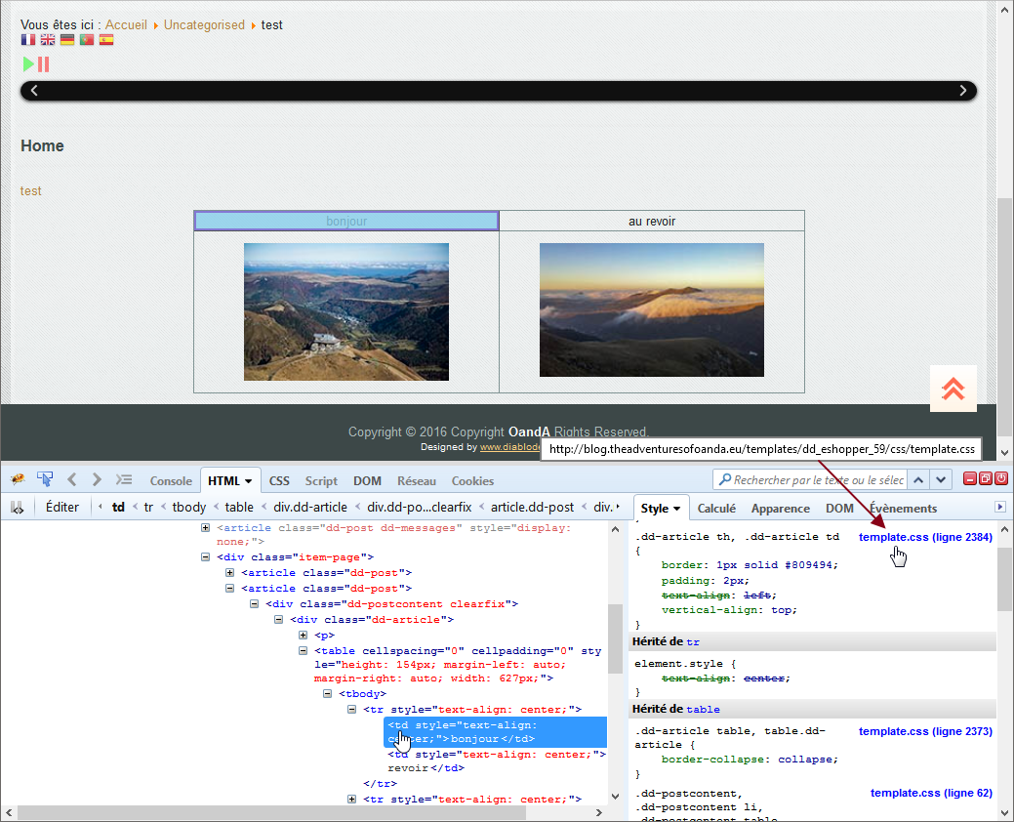Collapse the div class item-page node

[x=206, y=556]
